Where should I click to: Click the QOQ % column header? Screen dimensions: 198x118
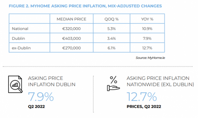click(111, 19)
